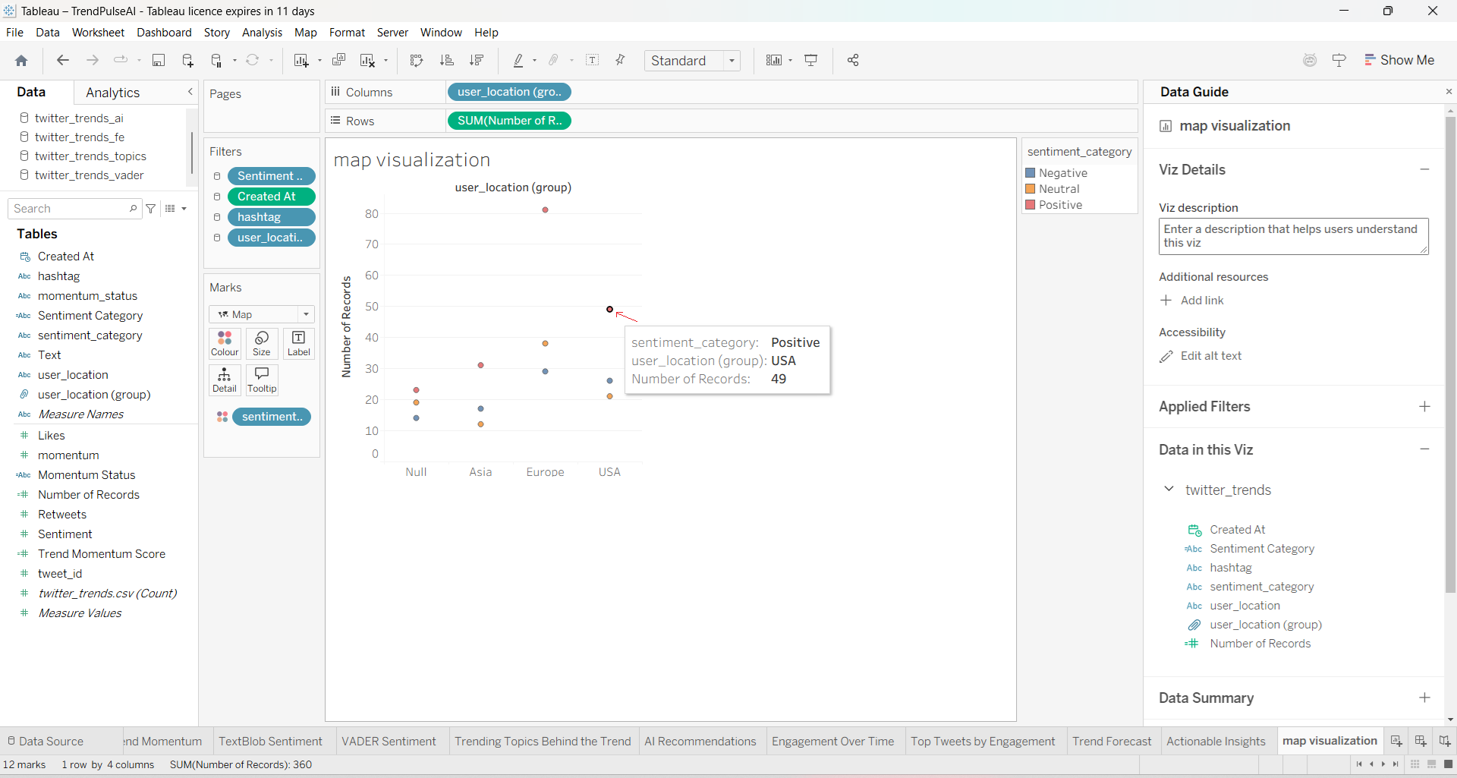
Task: Open the Analysis menu
Action: coord(262,33)
